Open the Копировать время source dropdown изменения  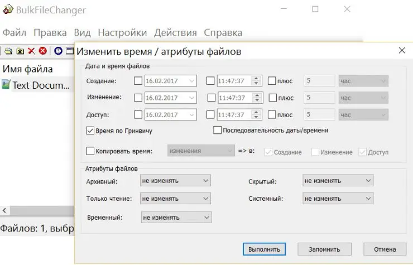[201, 151]
